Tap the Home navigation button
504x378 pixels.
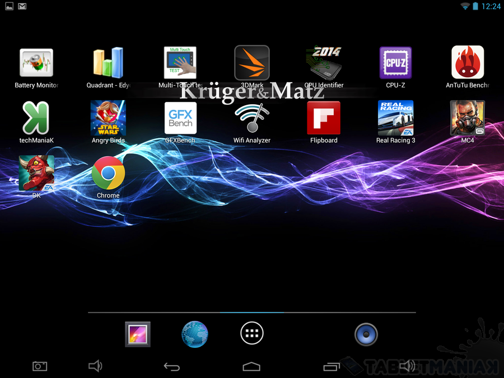251,366
